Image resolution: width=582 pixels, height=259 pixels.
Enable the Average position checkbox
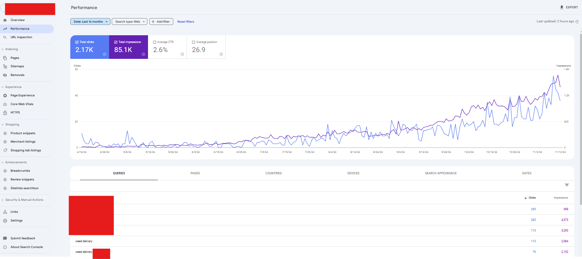pyautogui.click(x=194, y=42)
